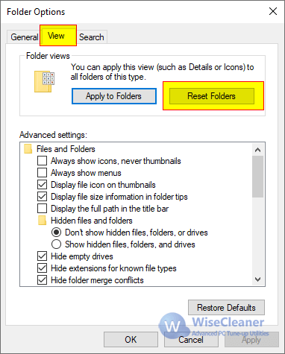Screen dimensions: 285x354
Task: Toggle Hide folder merge conflicts checkbox
Action: [x=43, y=280]
